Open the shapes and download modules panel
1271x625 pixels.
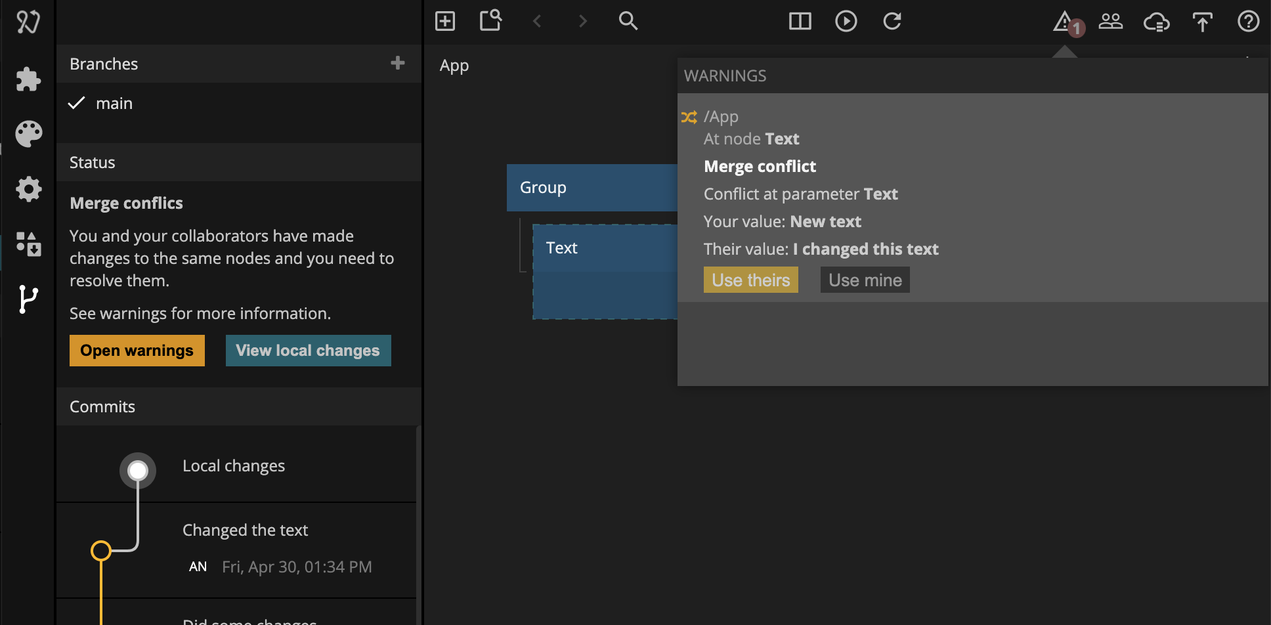coord(28,244)
